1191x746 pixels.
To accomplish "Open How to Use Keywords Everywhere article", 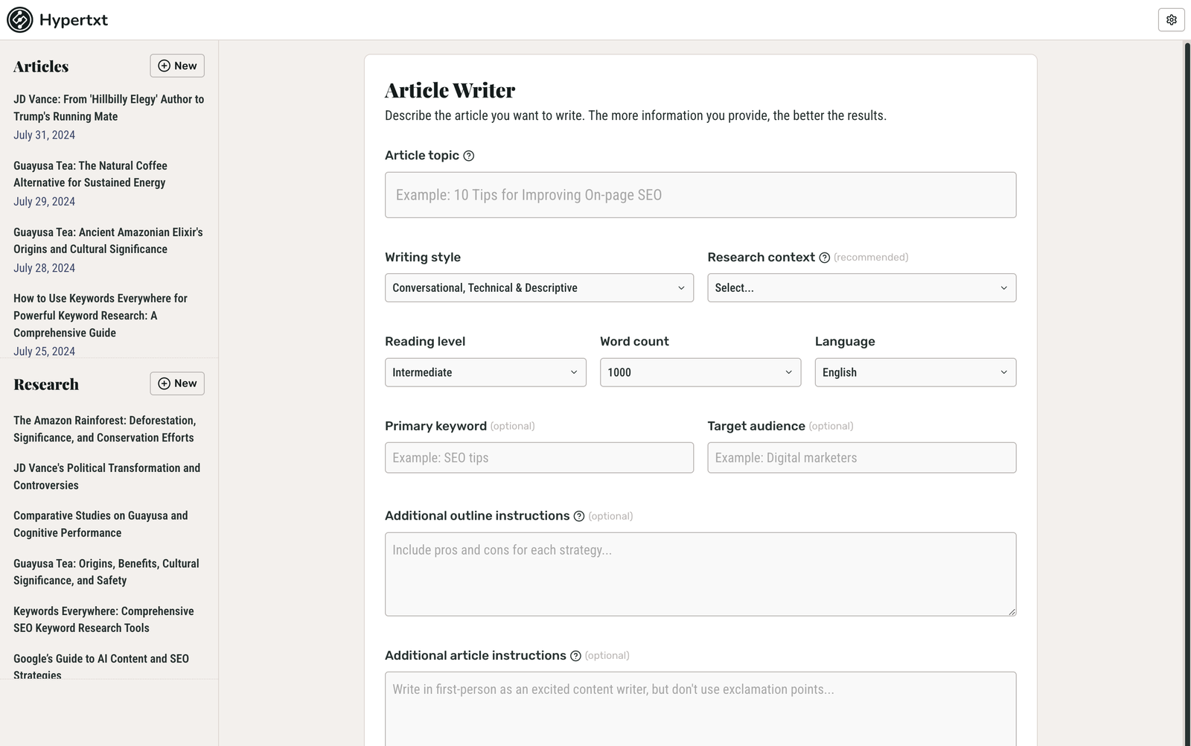I will pyautogui.click(x=100, y=316).
